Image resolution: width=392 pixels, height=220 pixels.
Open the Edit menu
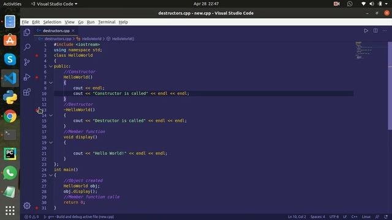(36, 22)
